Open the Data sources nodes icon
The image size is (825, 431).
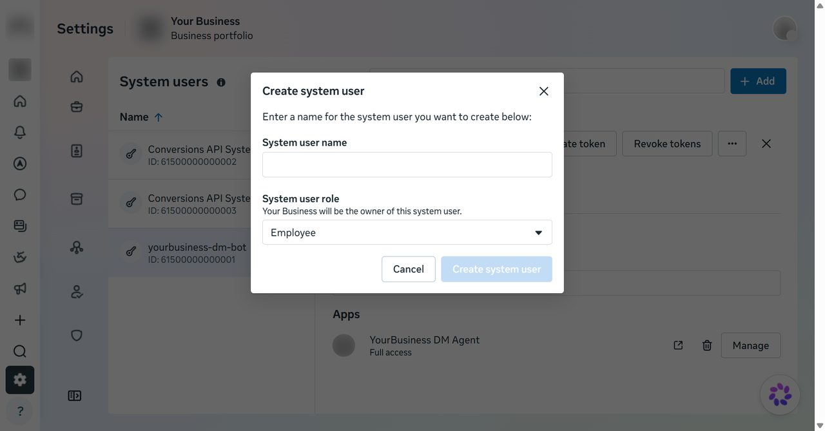click(x=77, y=247)
